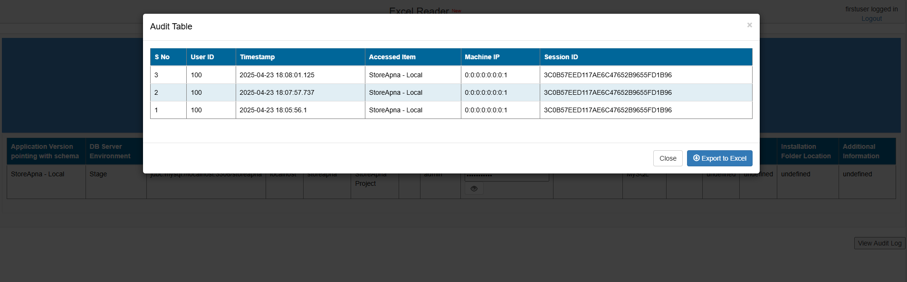Click the Export to Excel button
Image resolution: width=907 pixels, height=282 pixels.
pos(719,158)
